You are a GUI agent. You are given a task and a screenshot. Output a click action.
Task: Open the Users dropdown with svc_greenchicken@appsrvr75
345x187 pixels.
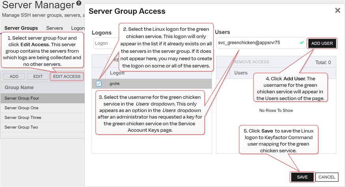click(x=256, y=43)
